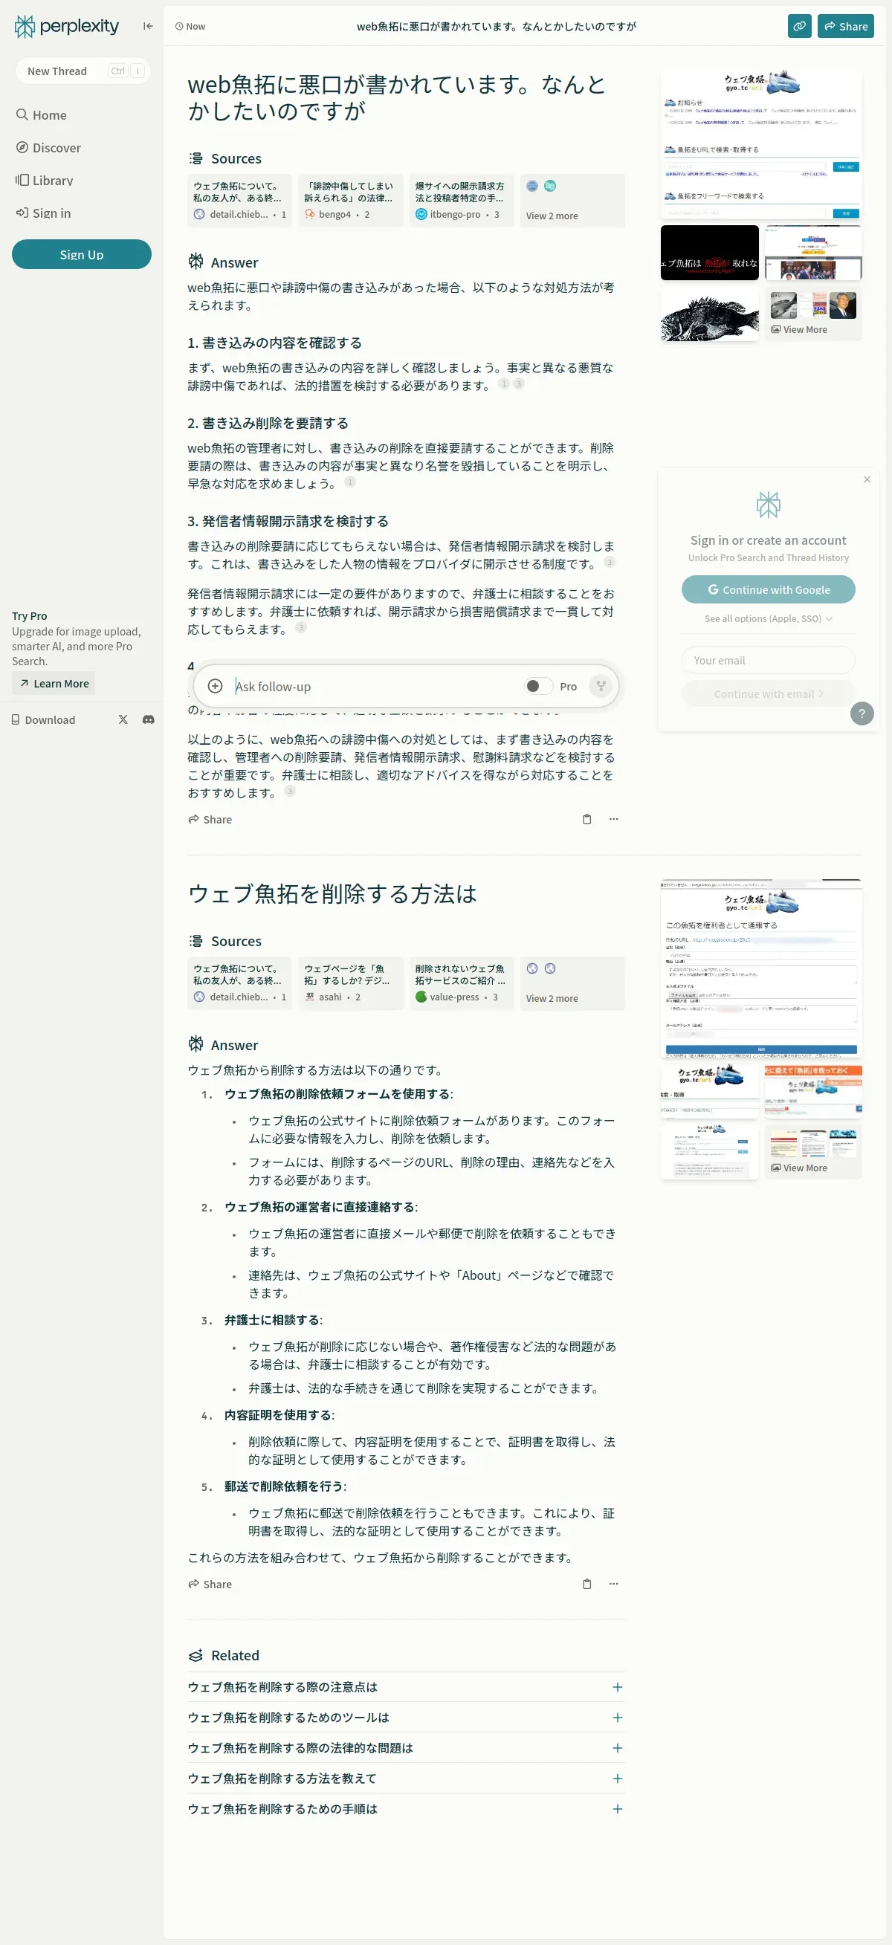Open the detail.chiebukuro source card in first answer
Viewport: 892px width, 1945px height.
click(239, 200)
